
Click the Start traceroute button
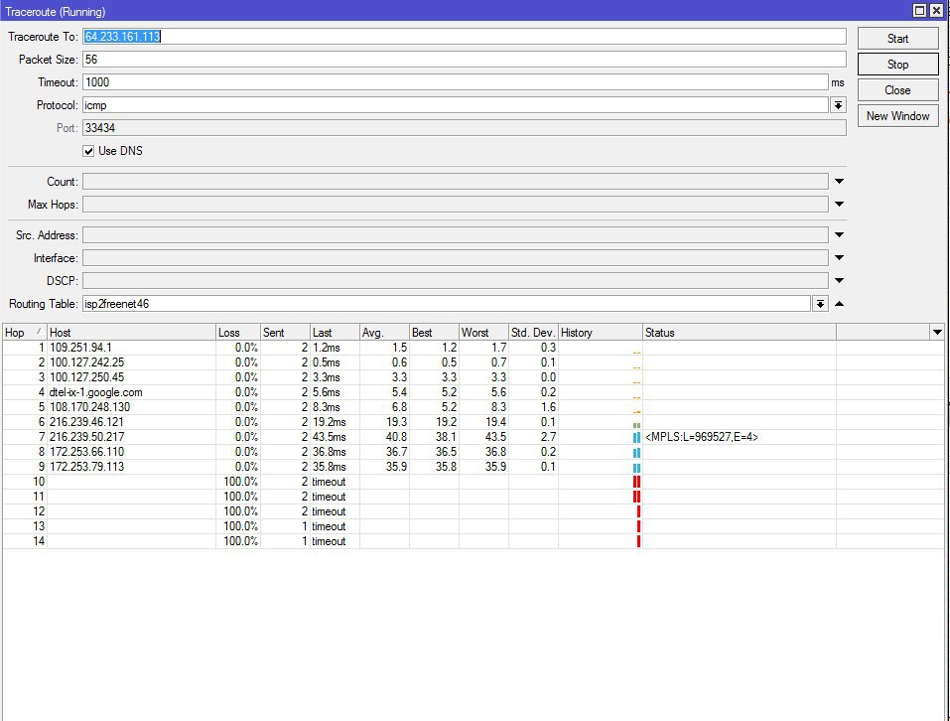897,39
